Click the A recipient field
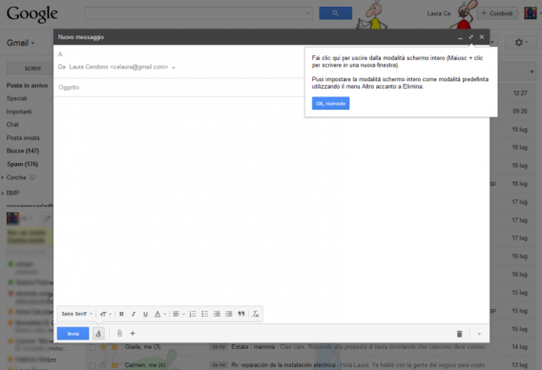Viewport: 542px width, 370px height. [179, 54]
